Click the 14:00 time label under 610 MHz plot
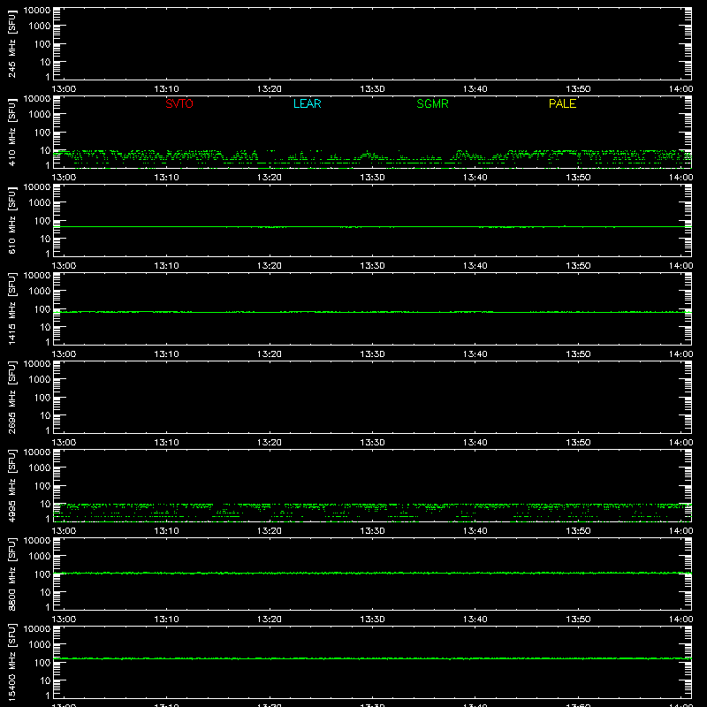The height and width of the screenshot is (707, 707). pyautogui.click(x=680, y=266)
